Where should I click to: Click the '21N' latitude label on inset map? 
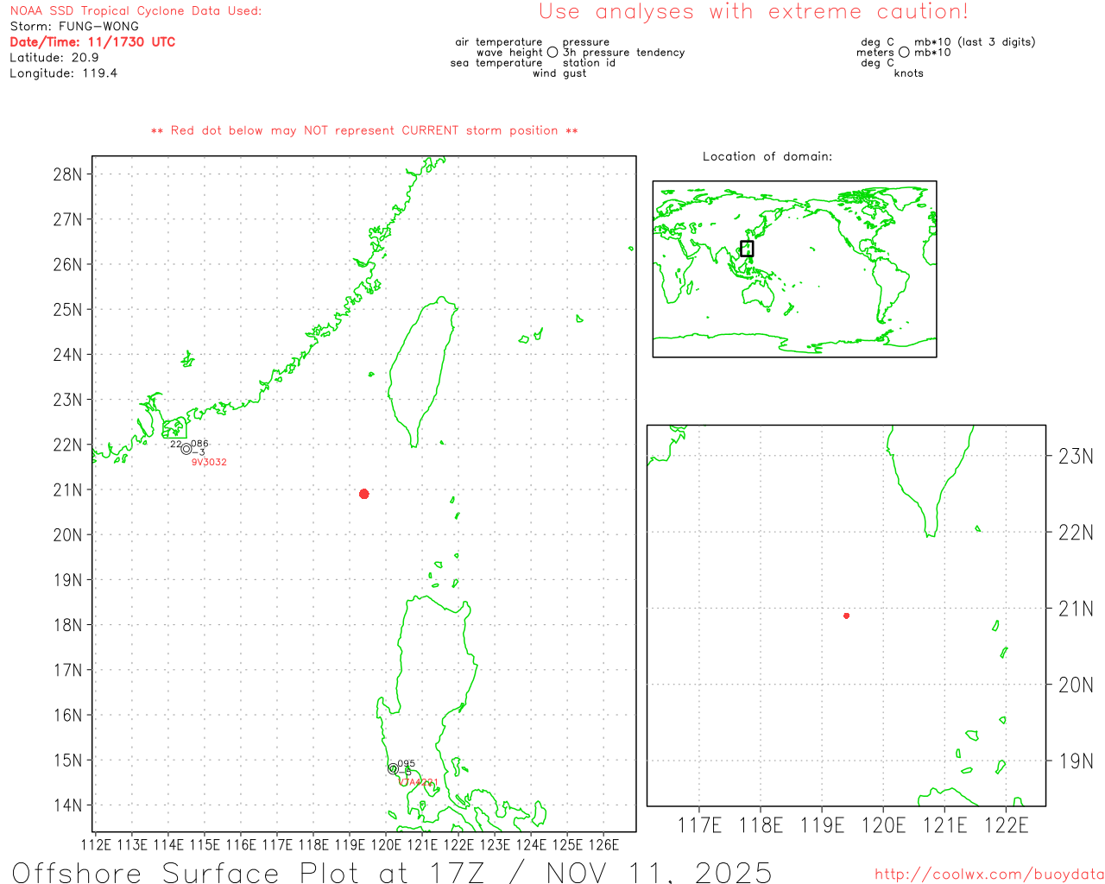point(1075,609)
